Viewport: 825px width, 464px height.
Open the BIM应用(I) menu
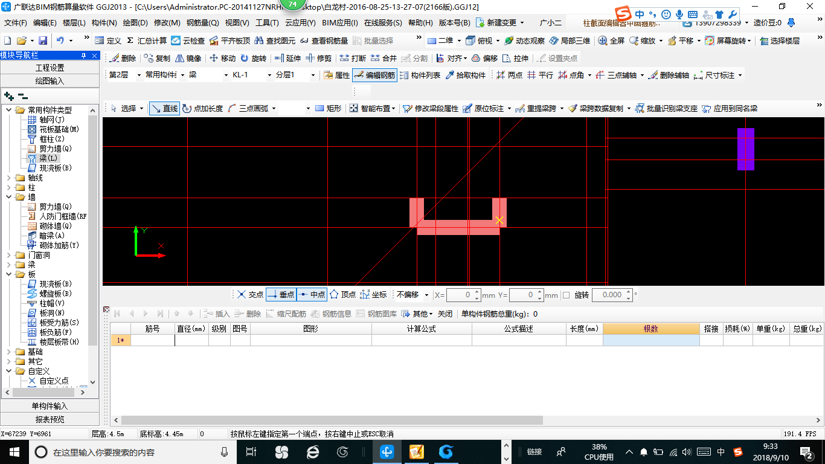(x=340, y=23)
